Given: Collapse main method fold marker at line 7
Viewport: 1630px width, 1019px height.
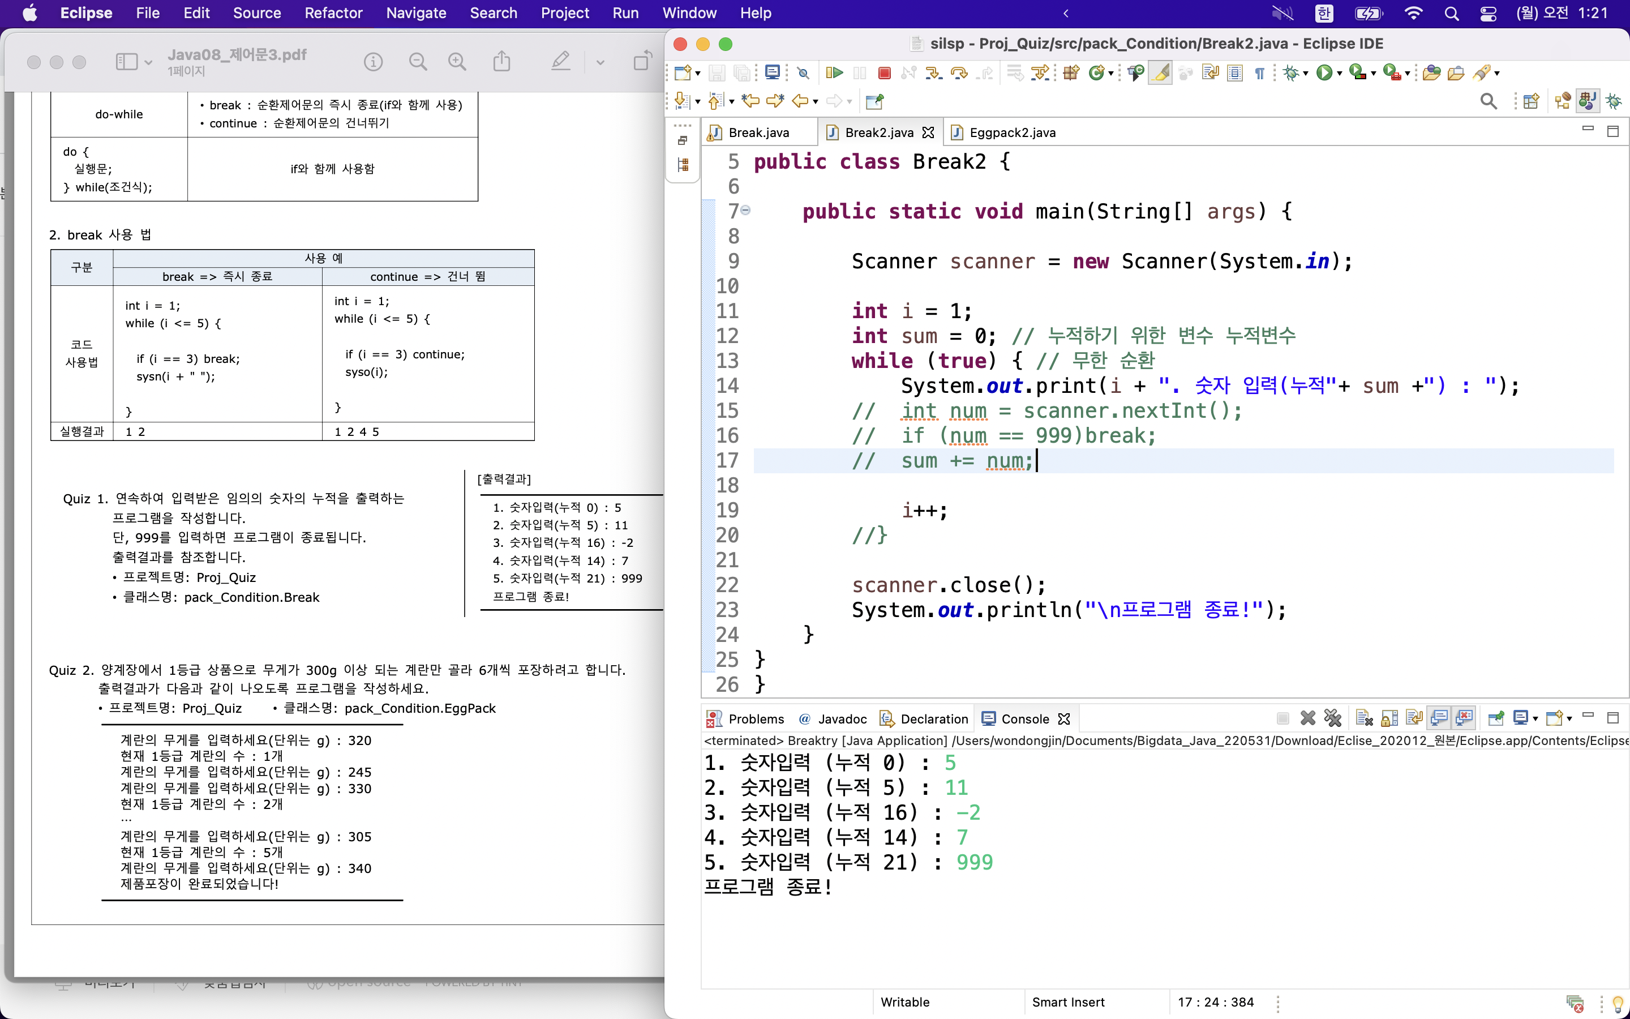Looking at the screenshot, I should (x=745, y=211).
